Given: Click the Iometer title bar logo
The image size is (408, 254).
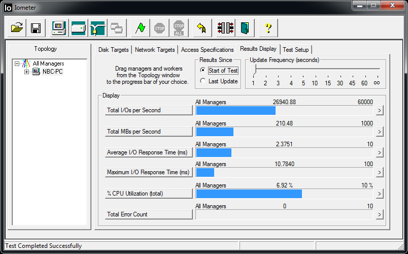Looking at the screenshot, I should [x=8, y=8].
